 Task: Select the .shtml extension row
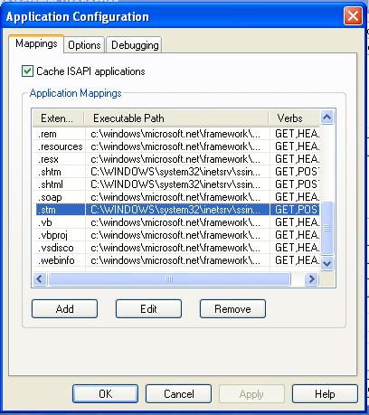[177, 184]
